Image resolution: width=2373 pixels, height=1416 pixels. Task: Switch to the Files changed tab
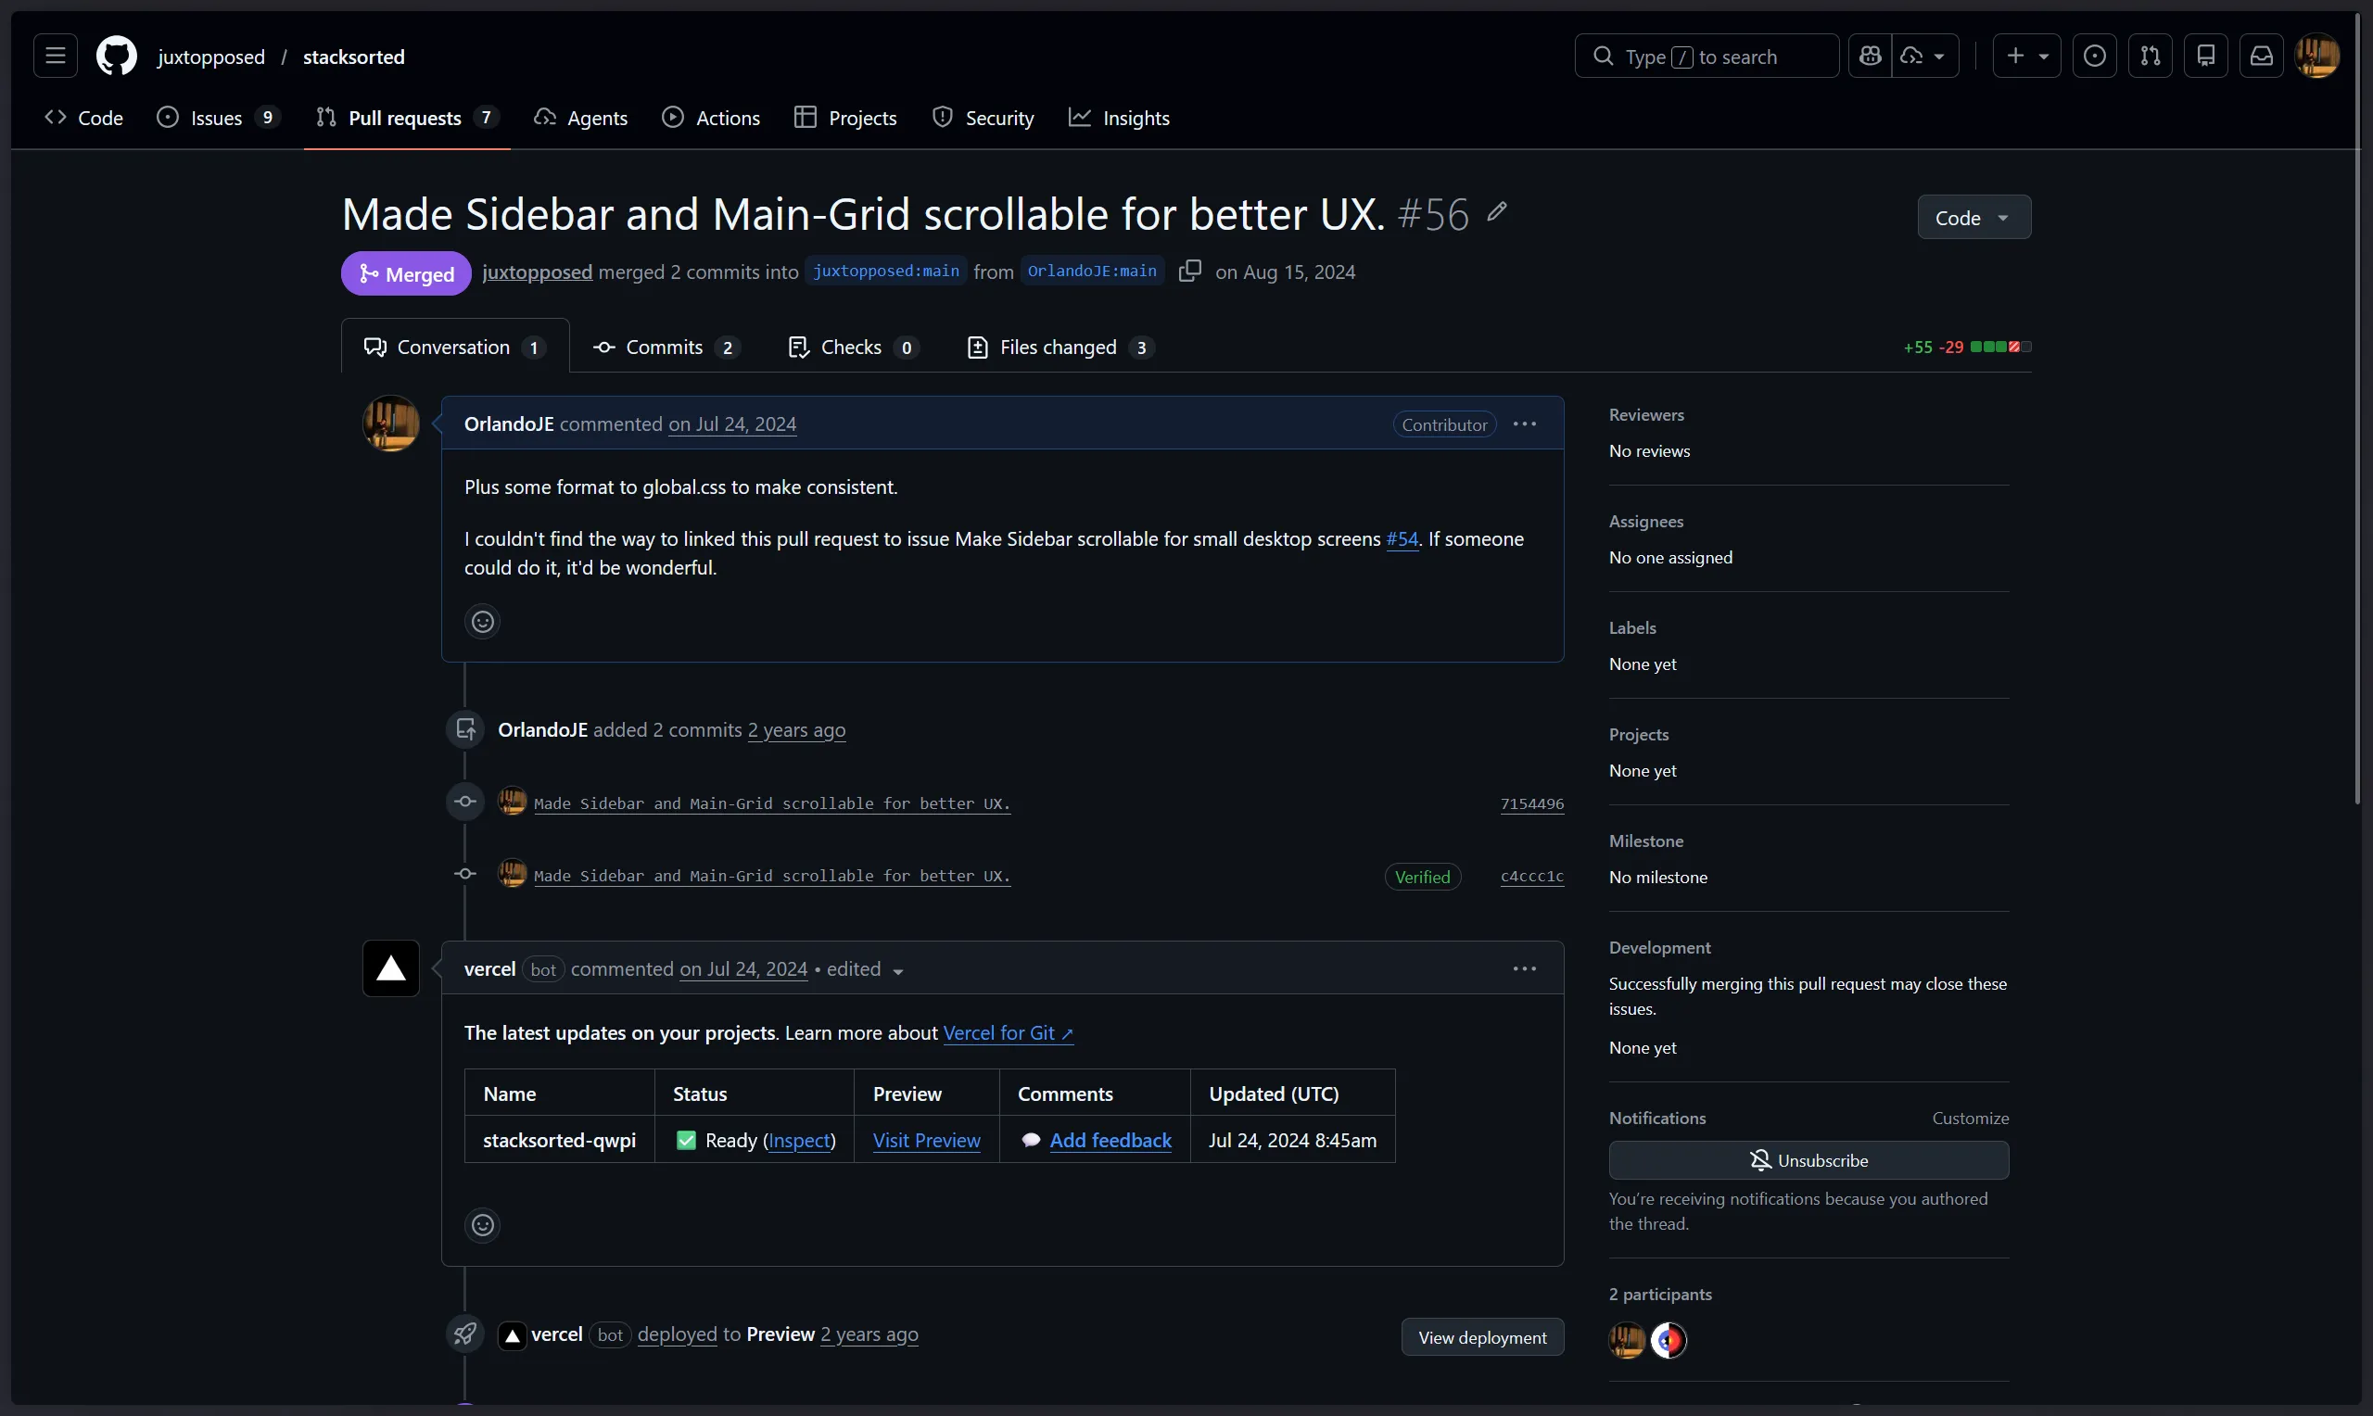(1059, 348)
